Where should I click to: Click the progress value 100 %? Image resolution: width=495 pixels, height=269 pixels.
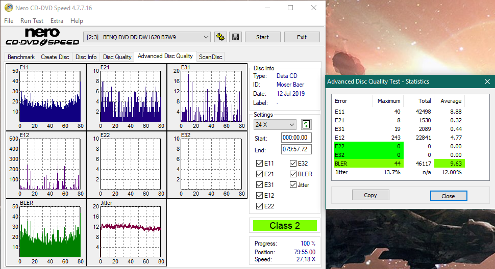pyautogui.click(x=308, y=244)
